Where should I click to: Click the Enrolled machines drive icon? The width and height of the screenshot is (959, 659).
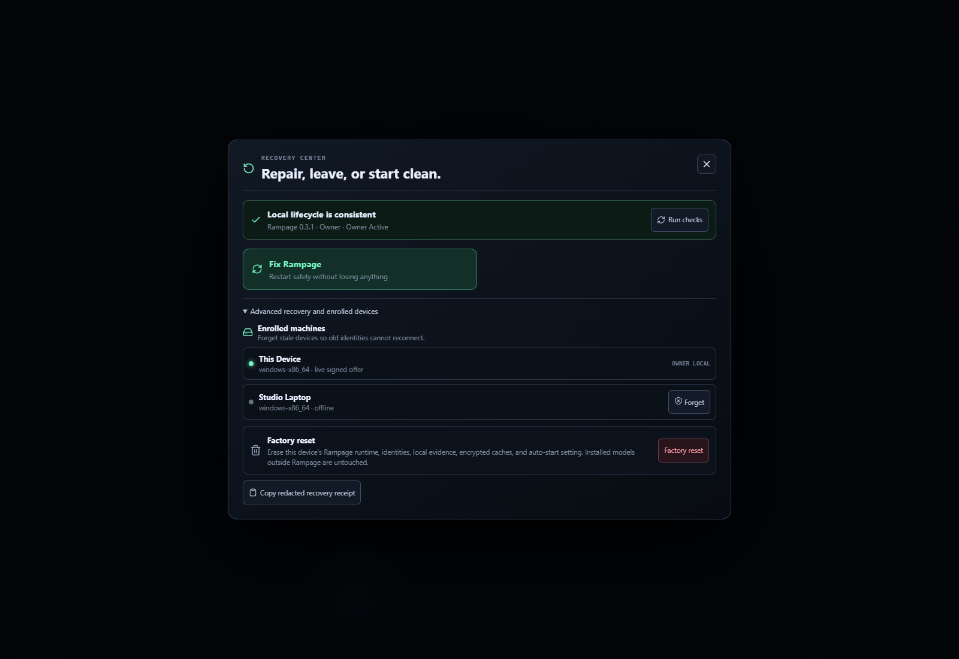(248, 332)
